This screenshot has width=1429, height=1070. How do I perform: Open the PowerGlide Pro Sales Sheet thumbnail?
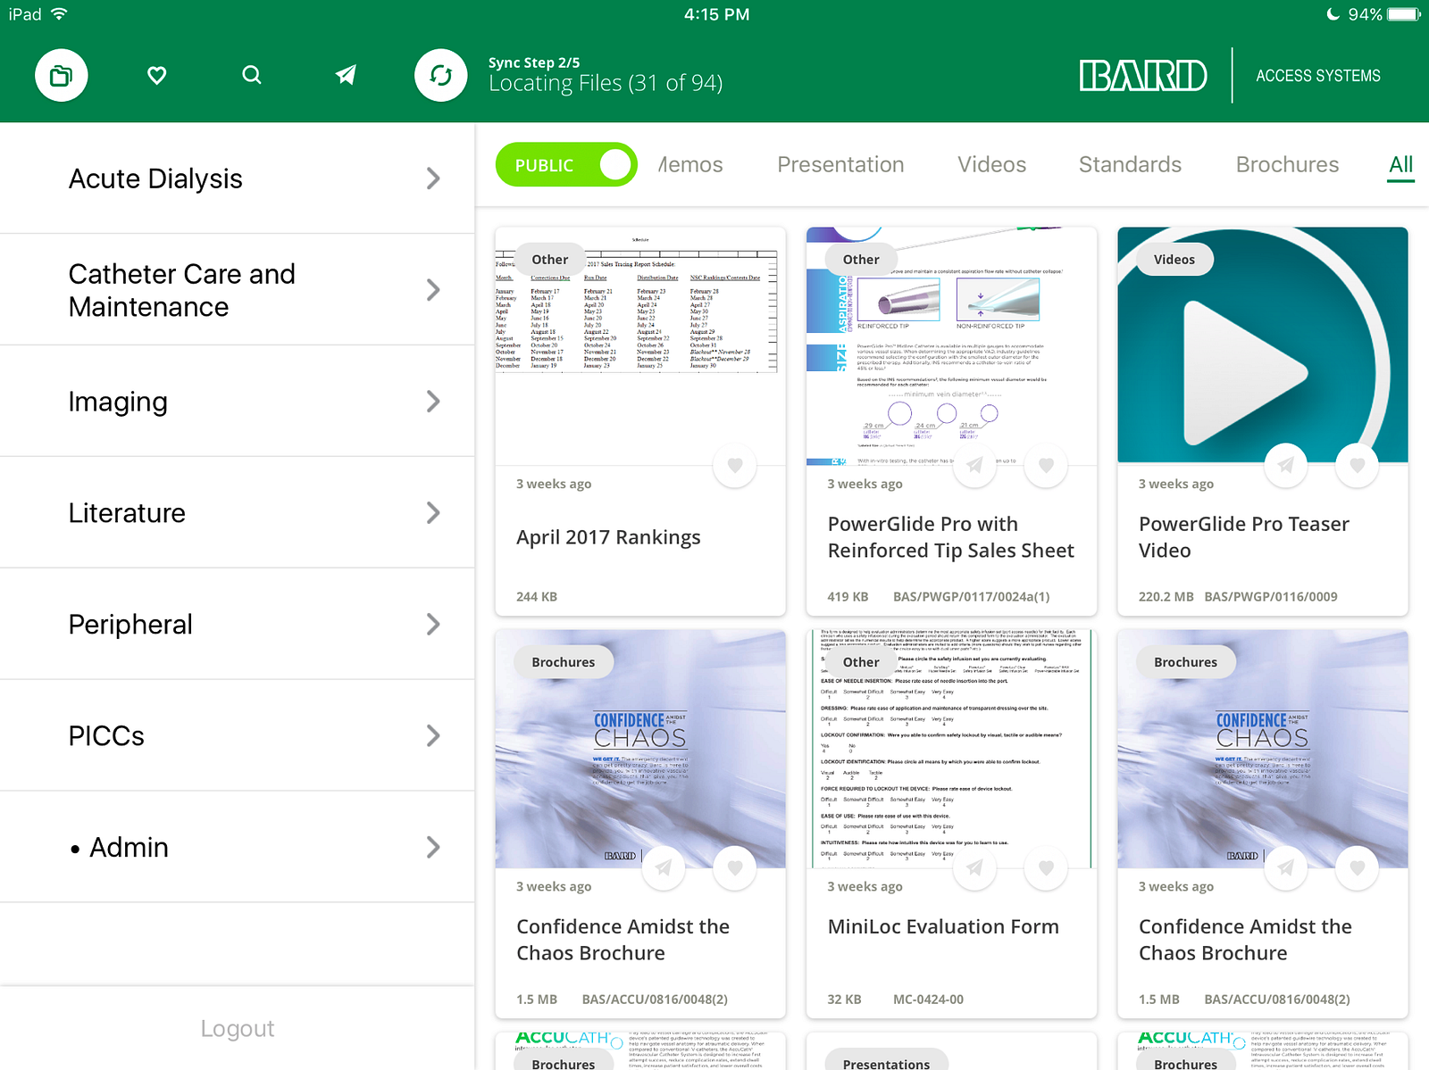[951, 345]
